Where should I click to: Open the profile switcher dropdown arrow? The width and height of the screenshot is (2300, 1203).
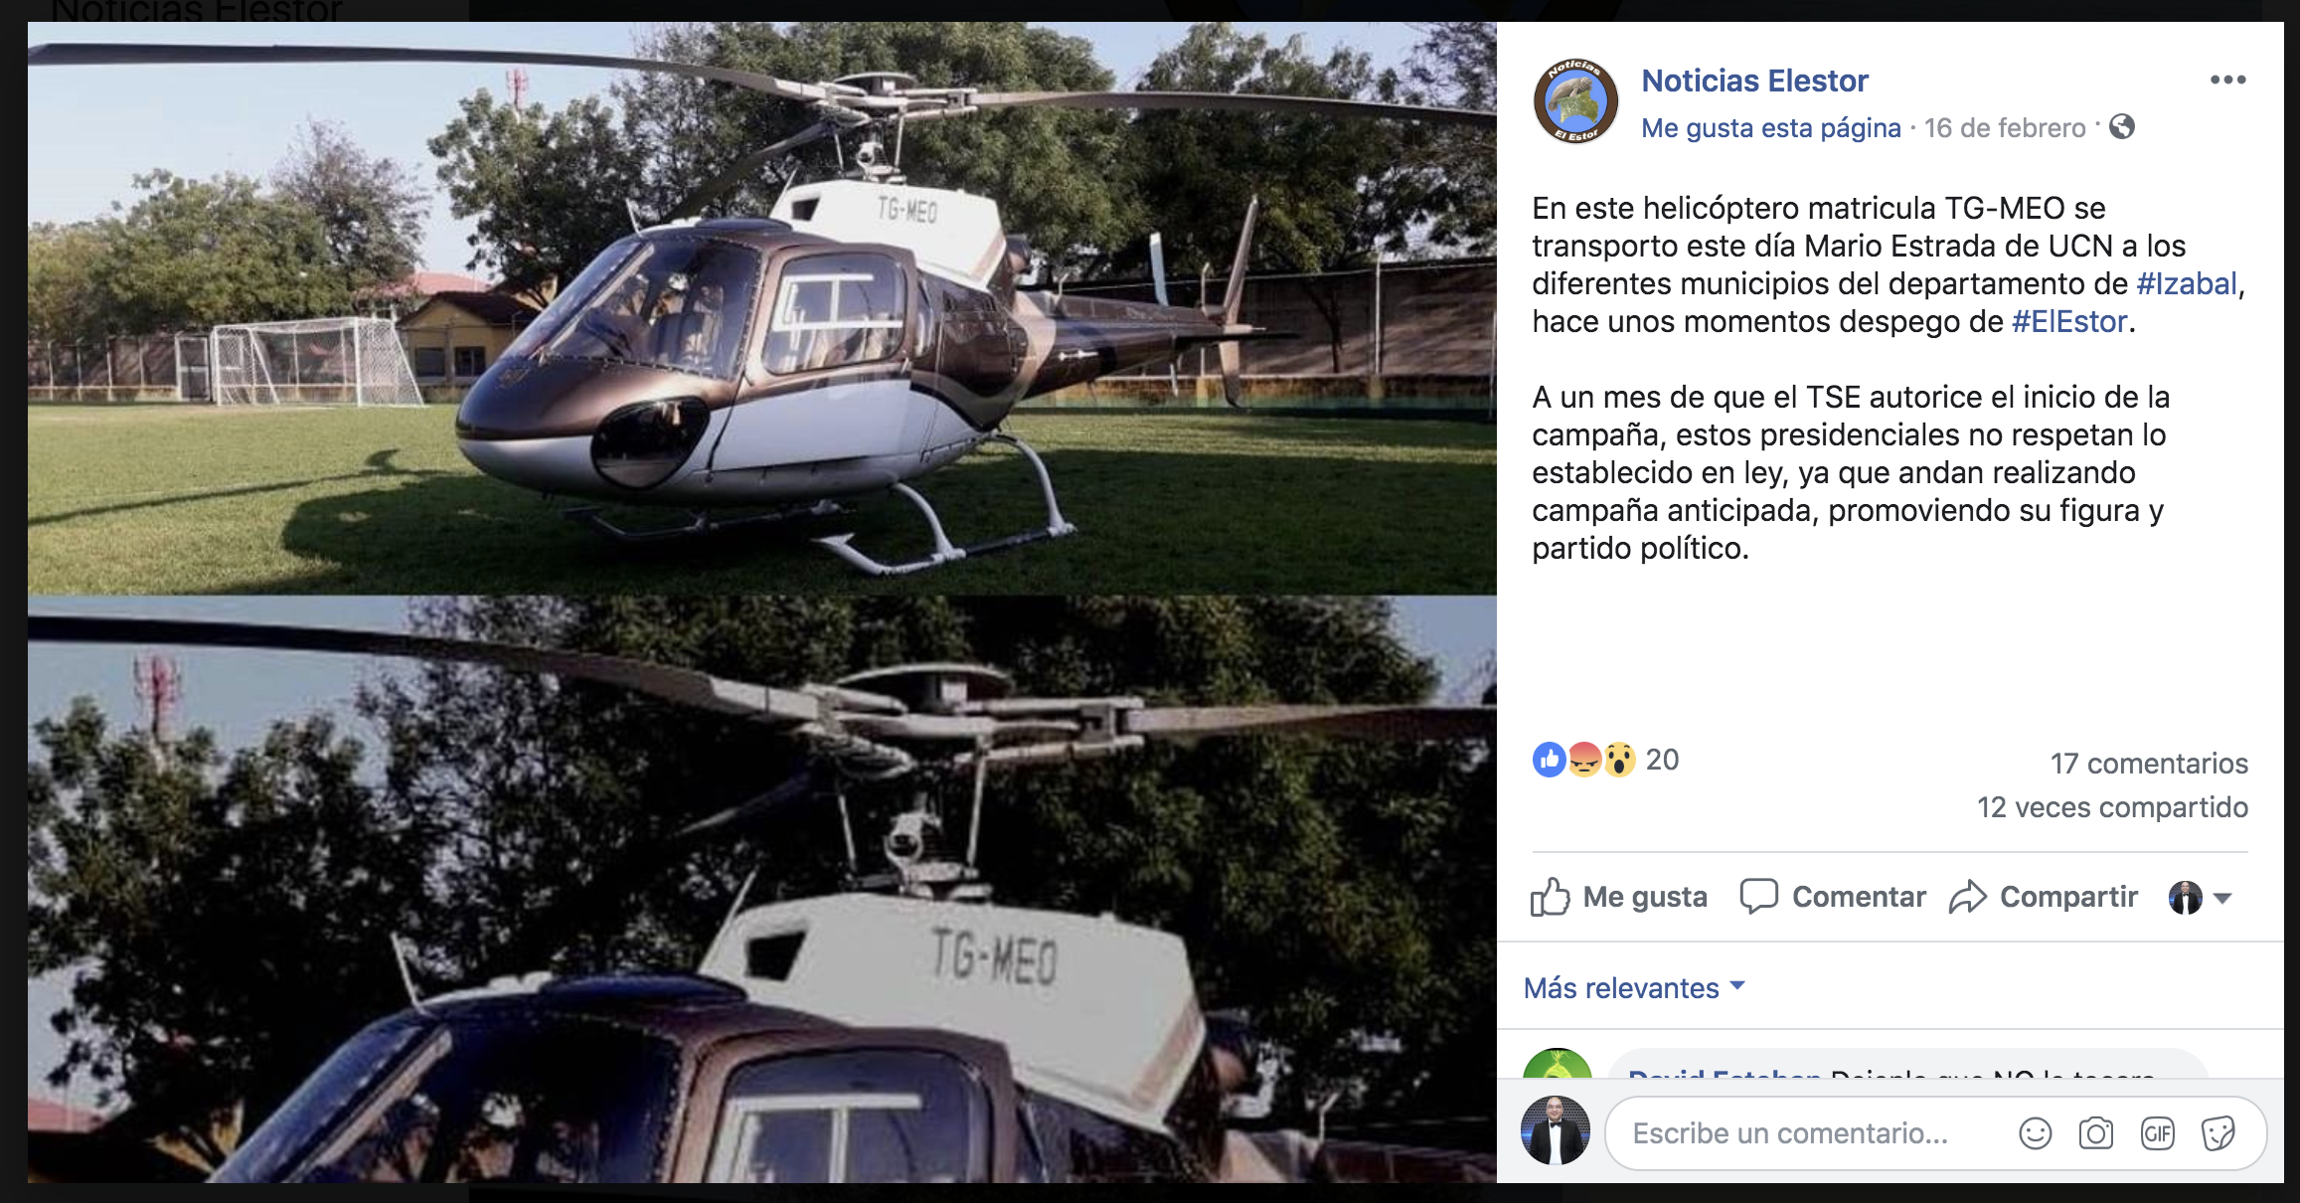click(x=2223, y=899)
